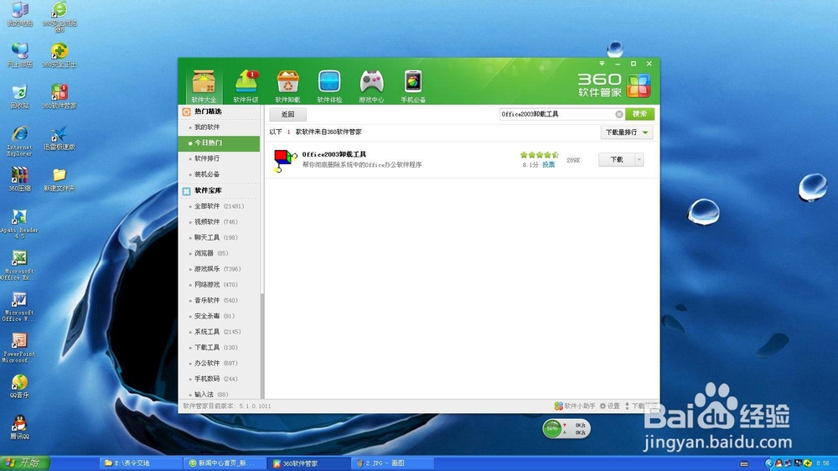838x471 pixels.
Task: Open the 软件小助手 assistant in status bar
Action: point(575,406)
